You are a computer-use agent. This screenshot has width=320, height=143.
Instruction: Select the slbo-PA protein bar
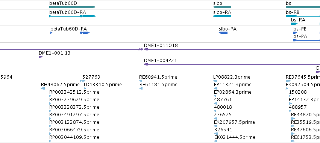pyautogui.click(x=223, y=33)
